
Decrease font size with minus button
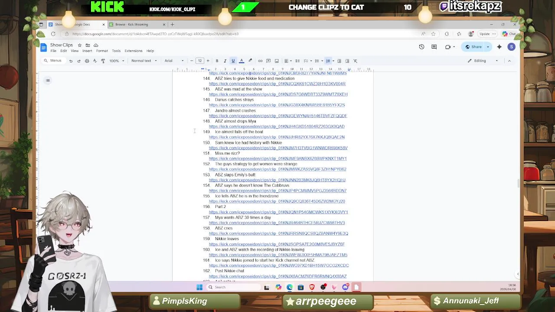coord(192,61)
